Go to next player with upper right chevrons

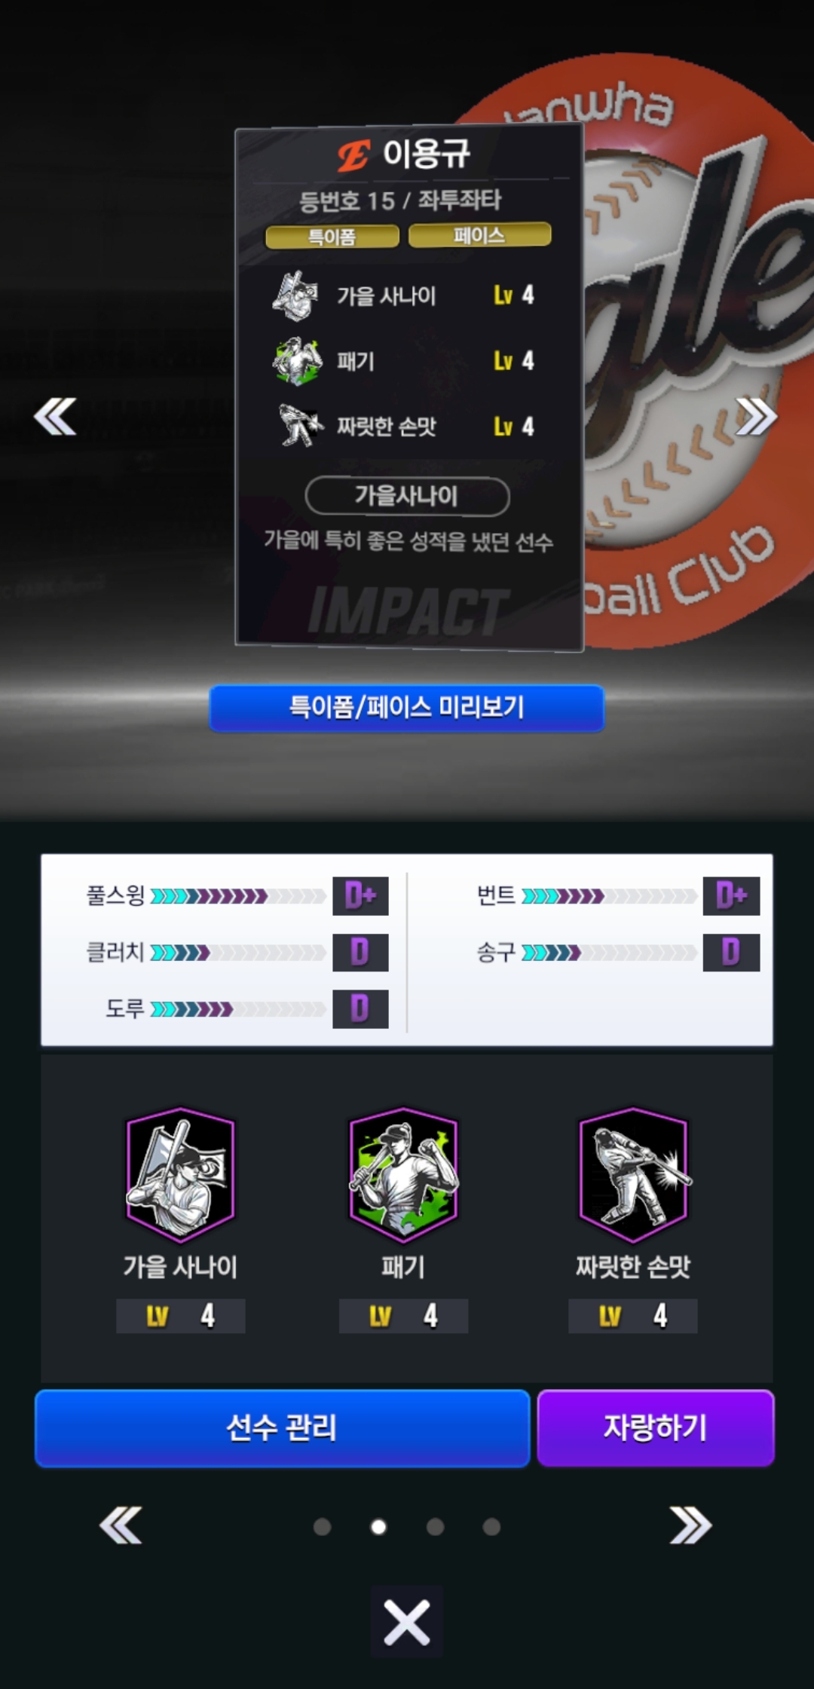coord(756,417)
